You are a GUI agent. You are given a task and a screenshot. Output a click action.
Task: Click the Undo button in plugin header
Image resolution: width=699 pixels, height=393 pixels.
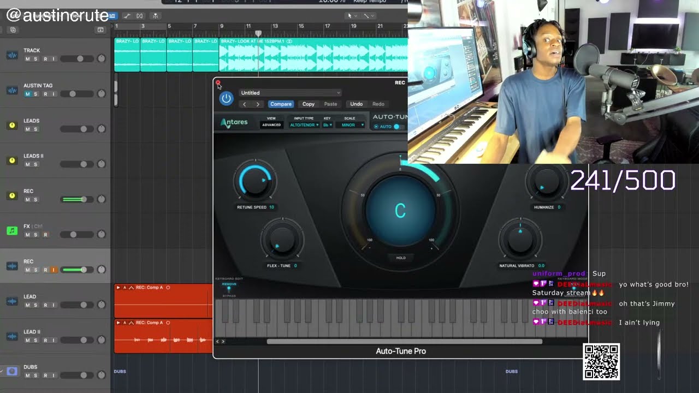356,104
